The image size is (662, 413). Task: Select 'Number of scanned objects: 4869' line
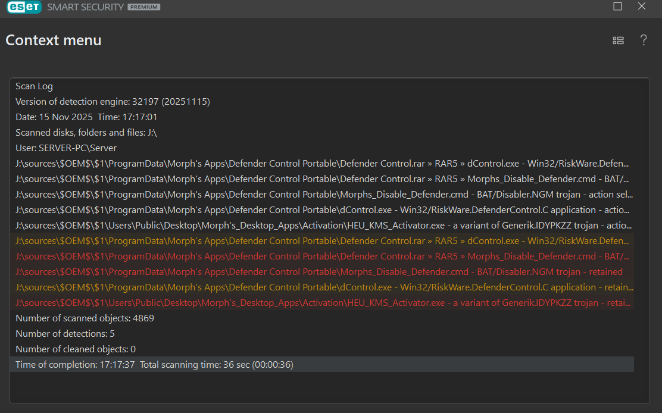click(x=85, y=318)
